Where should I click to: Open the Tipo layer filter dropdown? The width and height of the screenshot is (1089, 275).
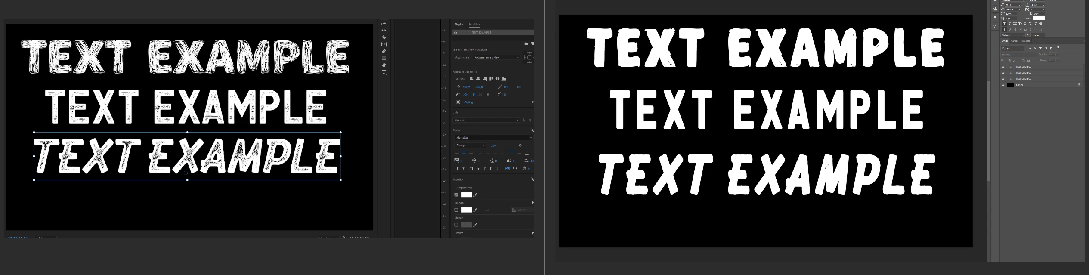tap(1012, 49)
